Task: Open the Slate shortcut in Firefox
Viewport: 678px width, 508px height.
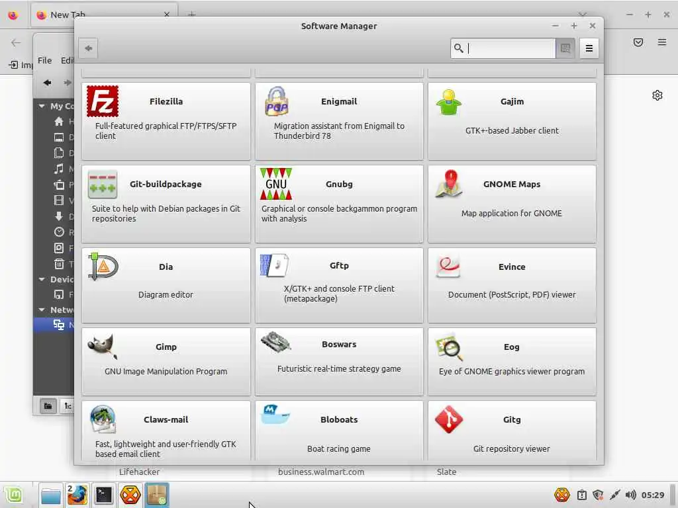Action: click(x=446, y=472)
